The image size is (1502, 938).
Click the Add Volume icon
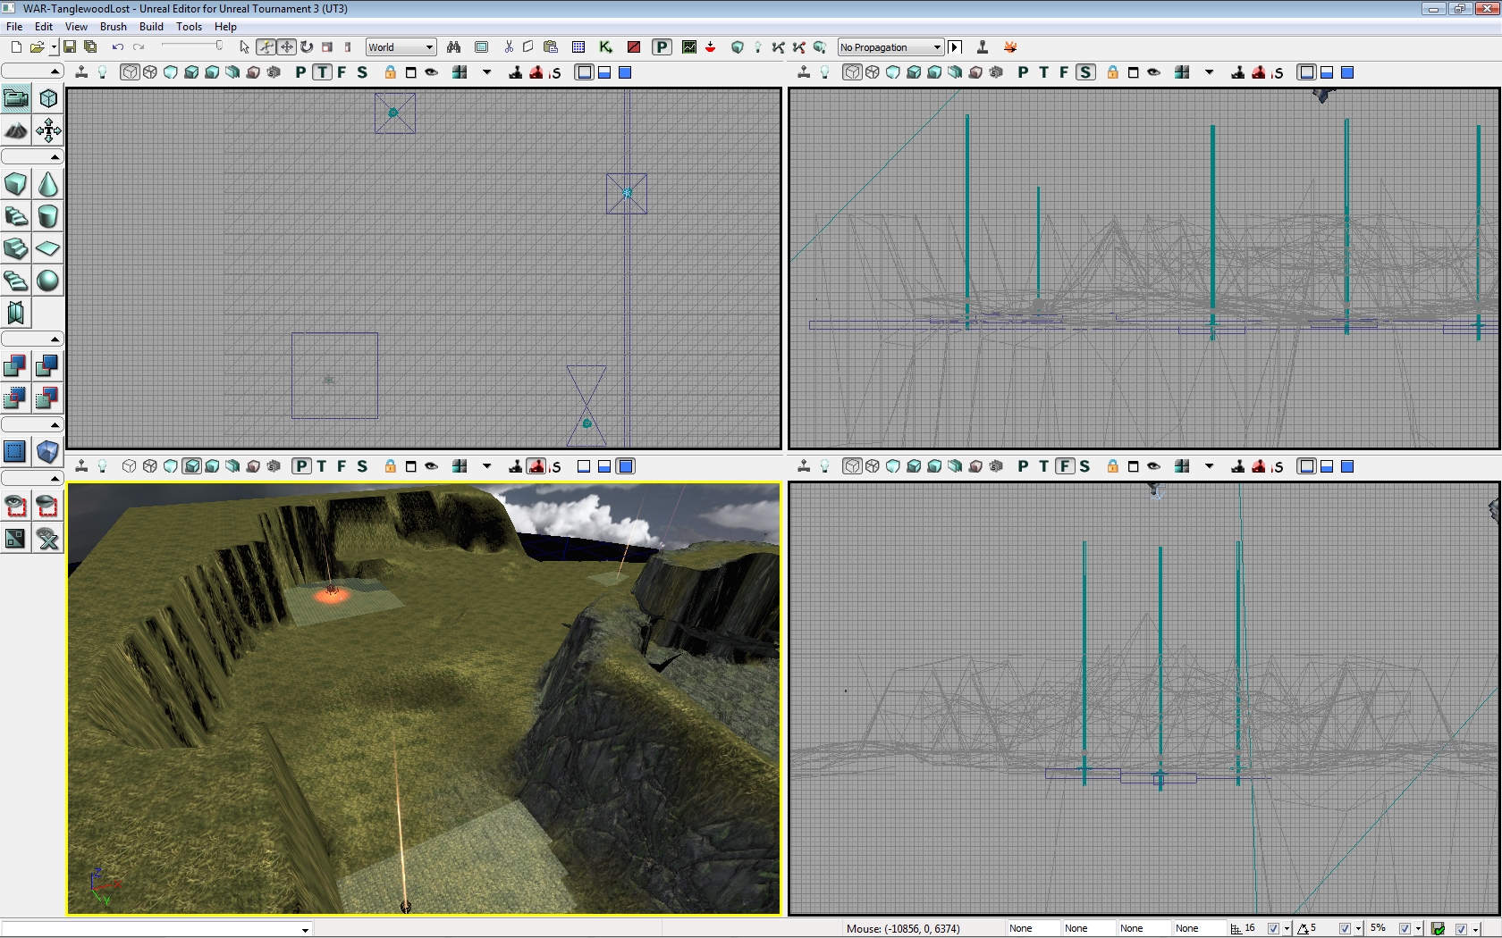48,451
